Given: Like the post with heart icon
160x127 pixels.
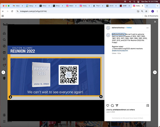Looking at the screenshot, I should [x=108, y=105].
